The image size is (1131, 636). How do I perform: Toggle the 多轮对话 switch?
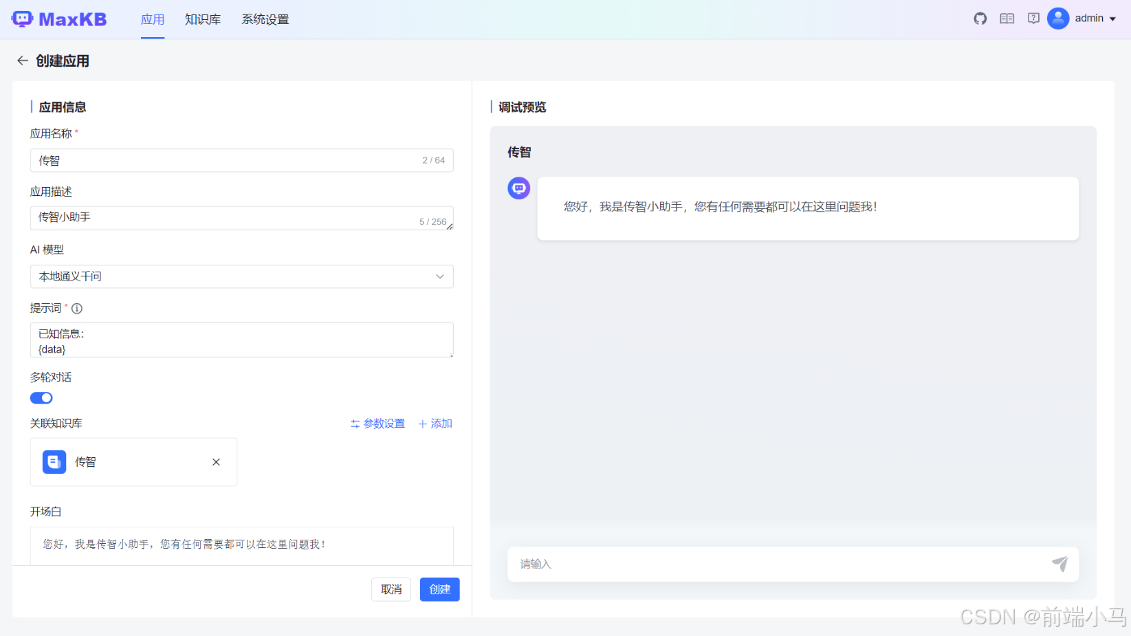(41, 398)
